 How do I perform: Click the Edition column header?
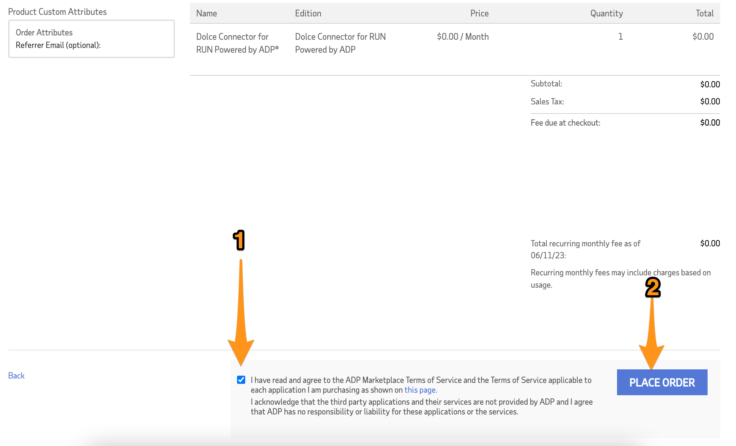click(308, 13)
